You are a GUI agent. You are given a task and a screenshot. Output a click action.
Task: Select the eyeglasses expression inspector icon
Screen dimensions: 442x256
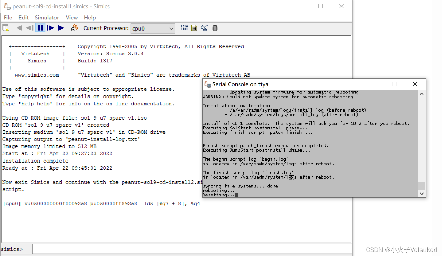[x=204, y=28]
